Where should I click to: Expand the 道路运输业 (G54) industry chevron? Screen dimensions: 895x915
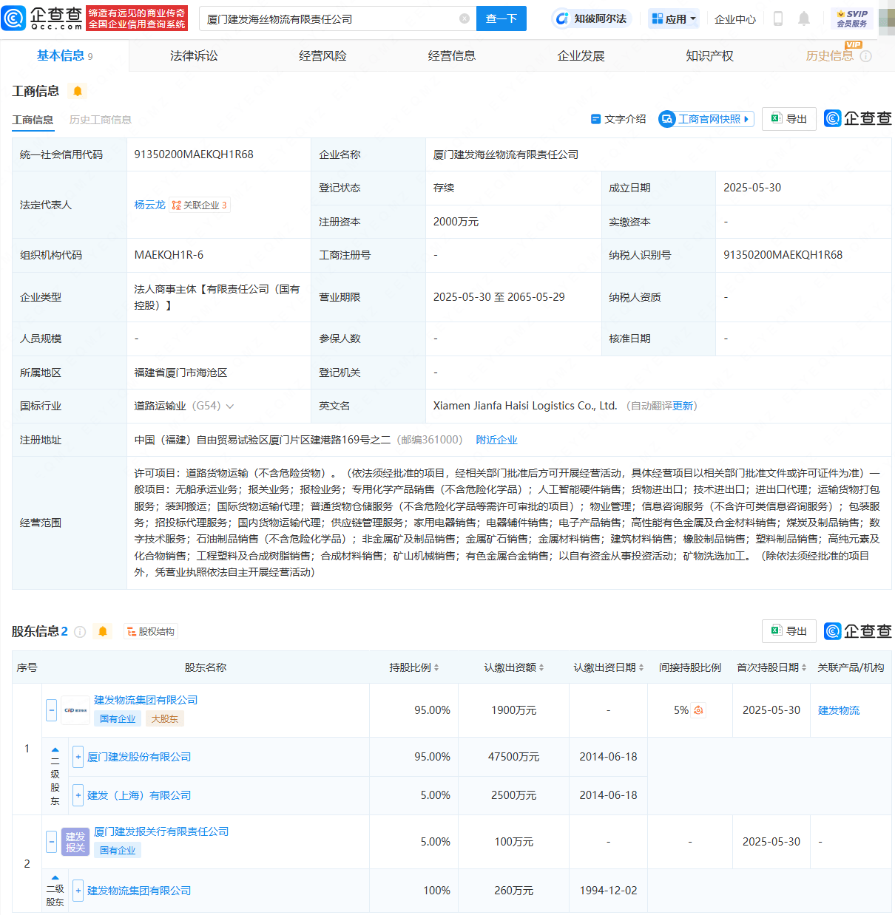pos(230,407)
